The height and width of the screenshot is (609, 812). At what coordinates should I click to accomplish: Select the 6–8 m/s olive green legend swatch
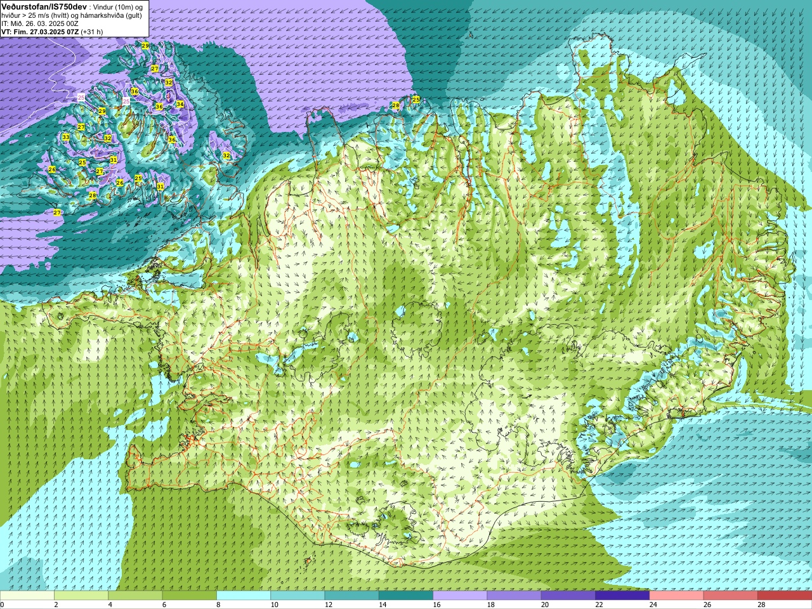click(x=189, y=596)
